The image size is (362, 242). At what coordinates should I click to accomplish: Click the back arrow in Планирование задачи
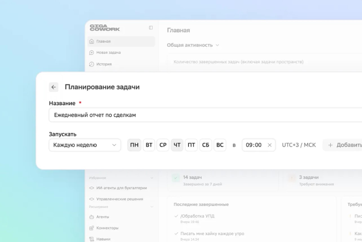point(54,87)
